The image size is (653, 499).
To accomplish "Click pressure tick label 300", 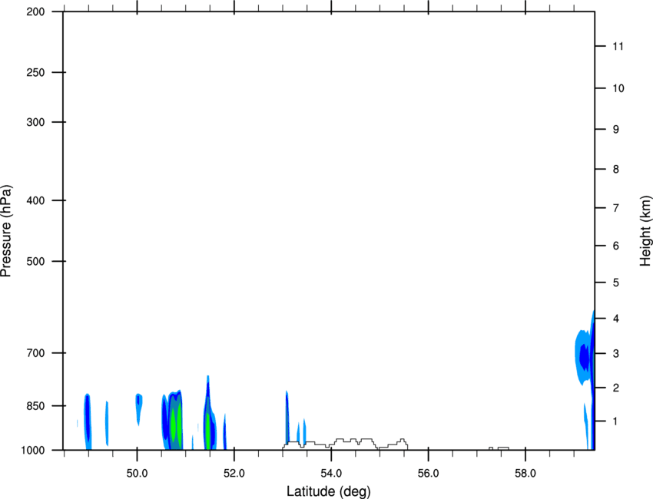I will click(x=35, y=122).
